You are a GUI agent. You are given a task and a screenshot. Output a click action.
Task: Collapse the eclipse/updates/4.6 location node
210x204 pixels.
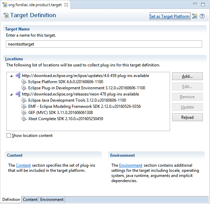(x=11, y=76)
